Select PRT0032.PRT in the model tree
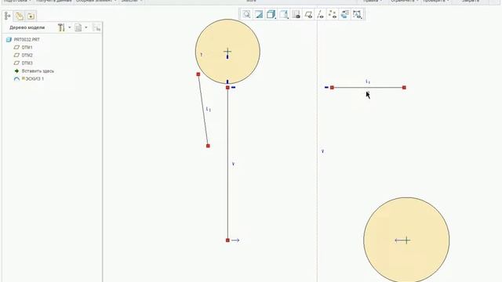The height and width of the screenshot is (282, 502). (x=27, y=40)
